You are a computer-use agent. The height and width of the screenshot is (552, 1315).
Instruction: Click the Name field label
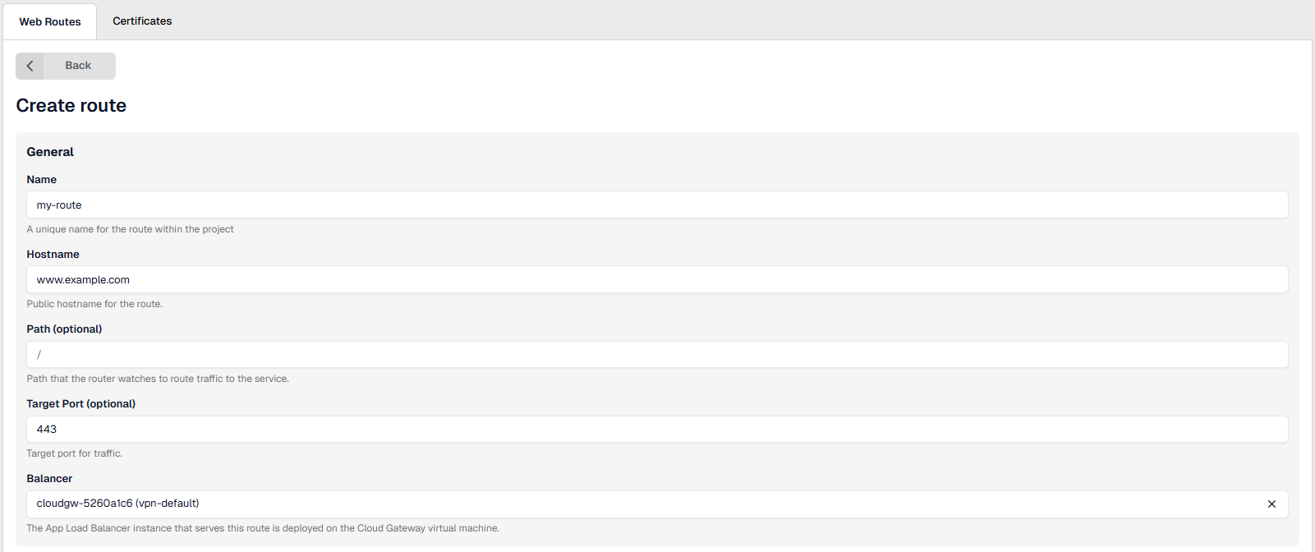[x=42, y=180]
